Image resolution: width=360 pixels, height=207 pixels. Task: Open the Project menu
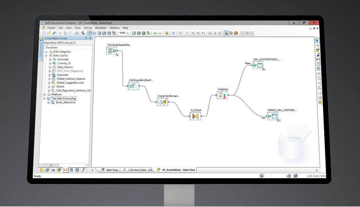[x=51, y=28]
